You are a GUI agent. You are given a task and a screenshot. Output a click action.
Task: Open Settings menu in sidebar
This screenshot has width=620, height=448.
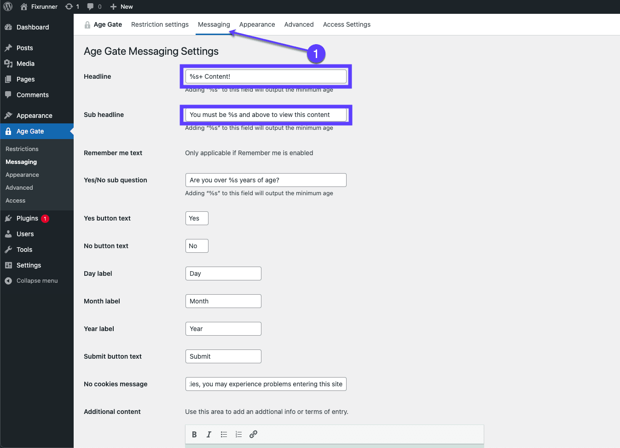tap(29, 265)
